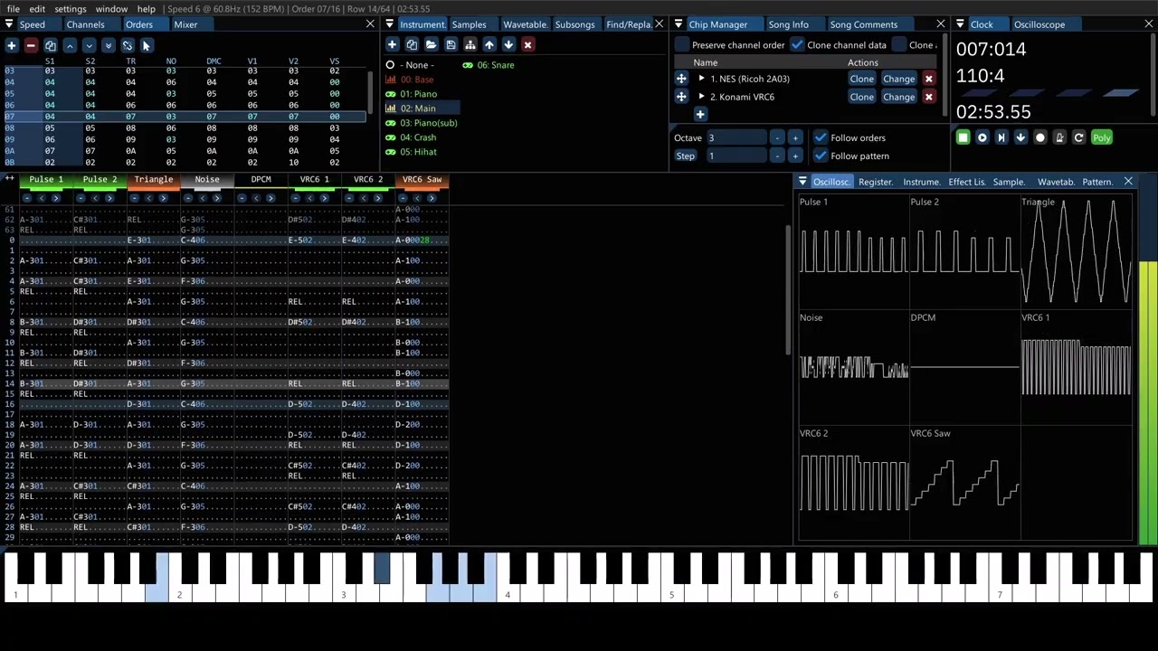
Task: Mute the Pulse 1 channel
Action: coord(46,180)
